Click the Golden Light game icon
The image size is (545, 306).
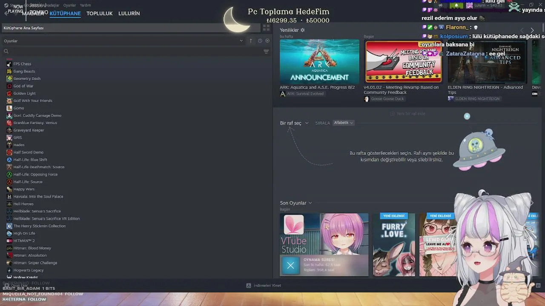click(9, 93)
